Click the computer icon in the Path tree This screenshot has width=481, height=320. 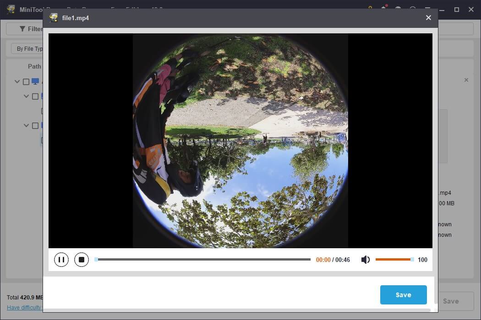click(x=35, y=81)
